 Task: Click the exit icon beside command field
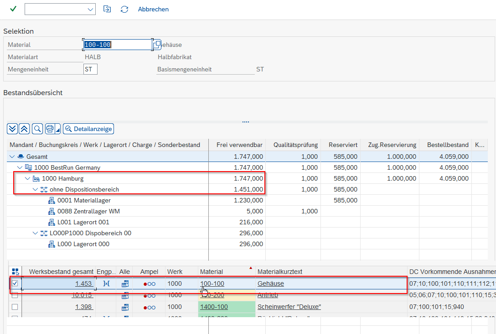(107, 9)
